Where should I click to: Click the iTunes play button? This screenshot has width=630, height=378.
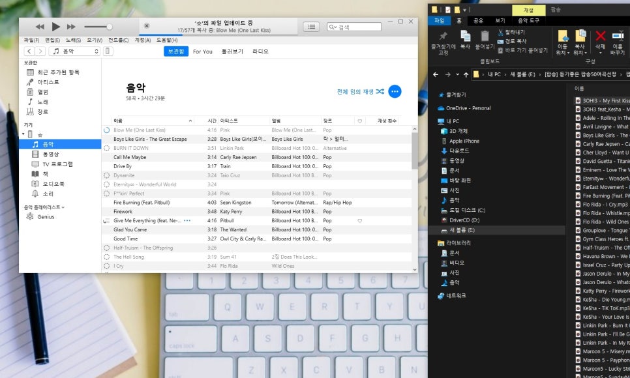tap(56, 27)
